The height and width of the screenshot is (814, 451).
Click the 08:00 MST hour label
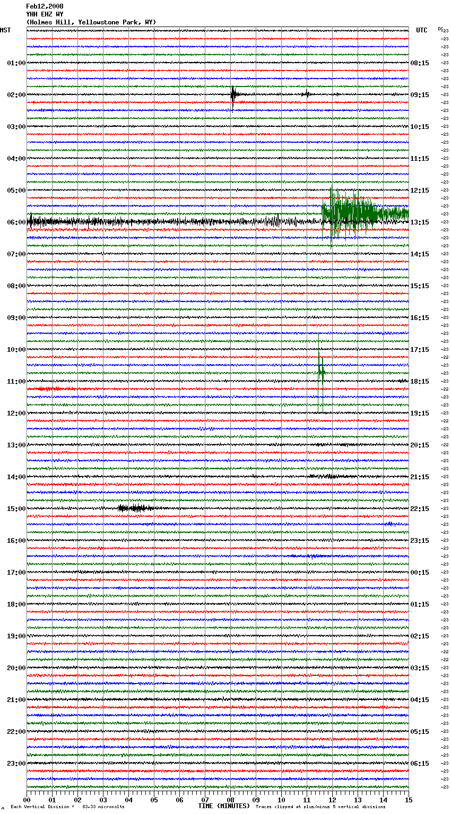(x=16, y=286)
